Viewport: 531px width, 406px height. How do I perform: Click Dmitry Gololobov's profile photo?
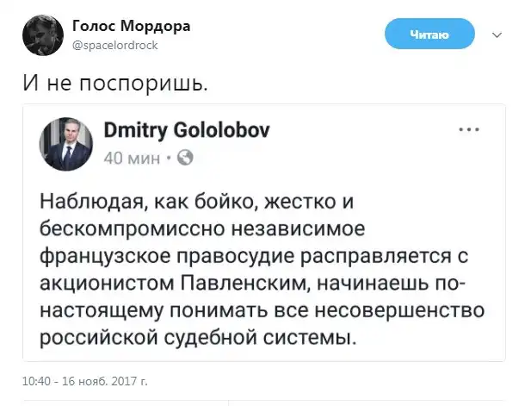click(65, 144)
